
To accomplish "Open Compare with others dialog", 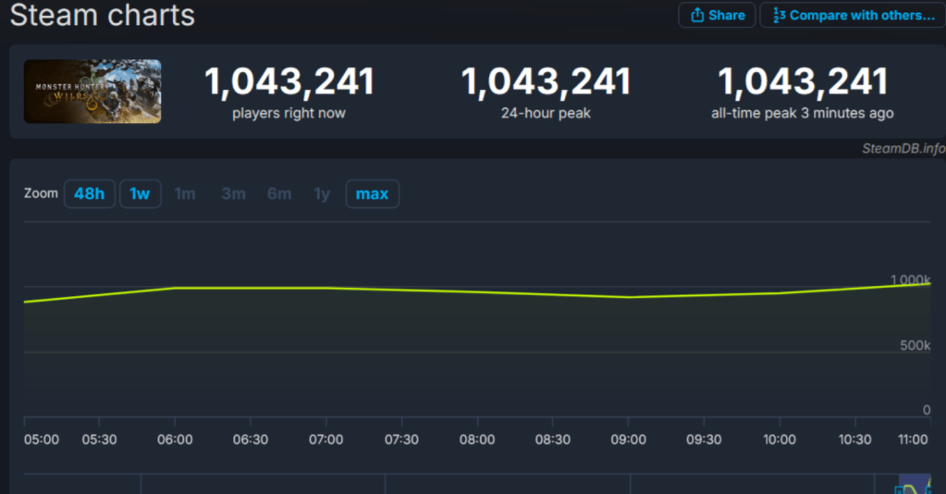I will coord(852,15).
